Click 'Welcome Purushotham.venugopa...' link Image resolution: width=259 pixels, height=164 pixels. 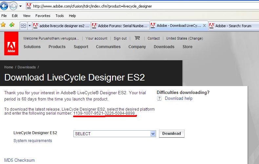[x=51, y=38]
